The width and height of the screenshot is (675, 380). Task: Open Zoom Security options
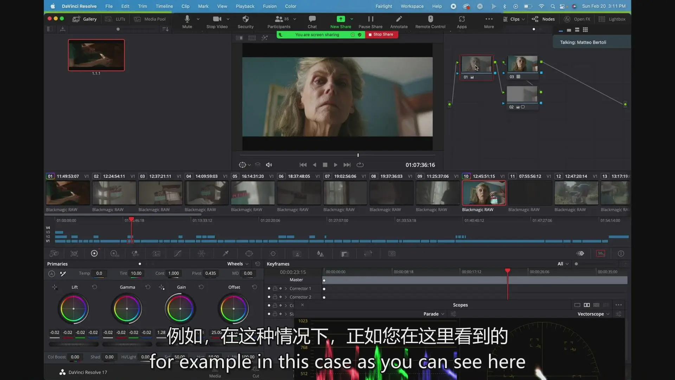245,22
